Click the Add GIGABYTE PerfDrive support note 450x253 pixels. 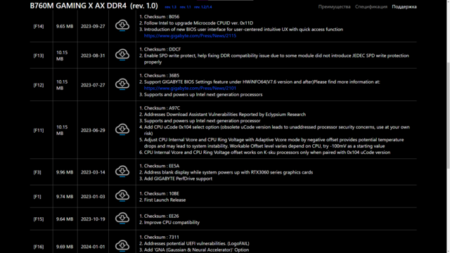(x=178, y=179)
